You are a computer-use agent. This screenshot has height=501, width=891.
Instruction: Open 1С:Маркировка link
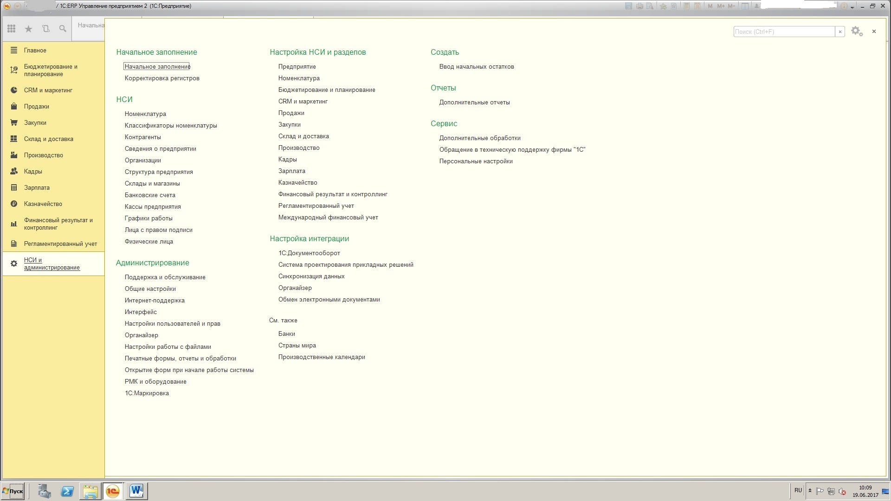click(147, 393)
